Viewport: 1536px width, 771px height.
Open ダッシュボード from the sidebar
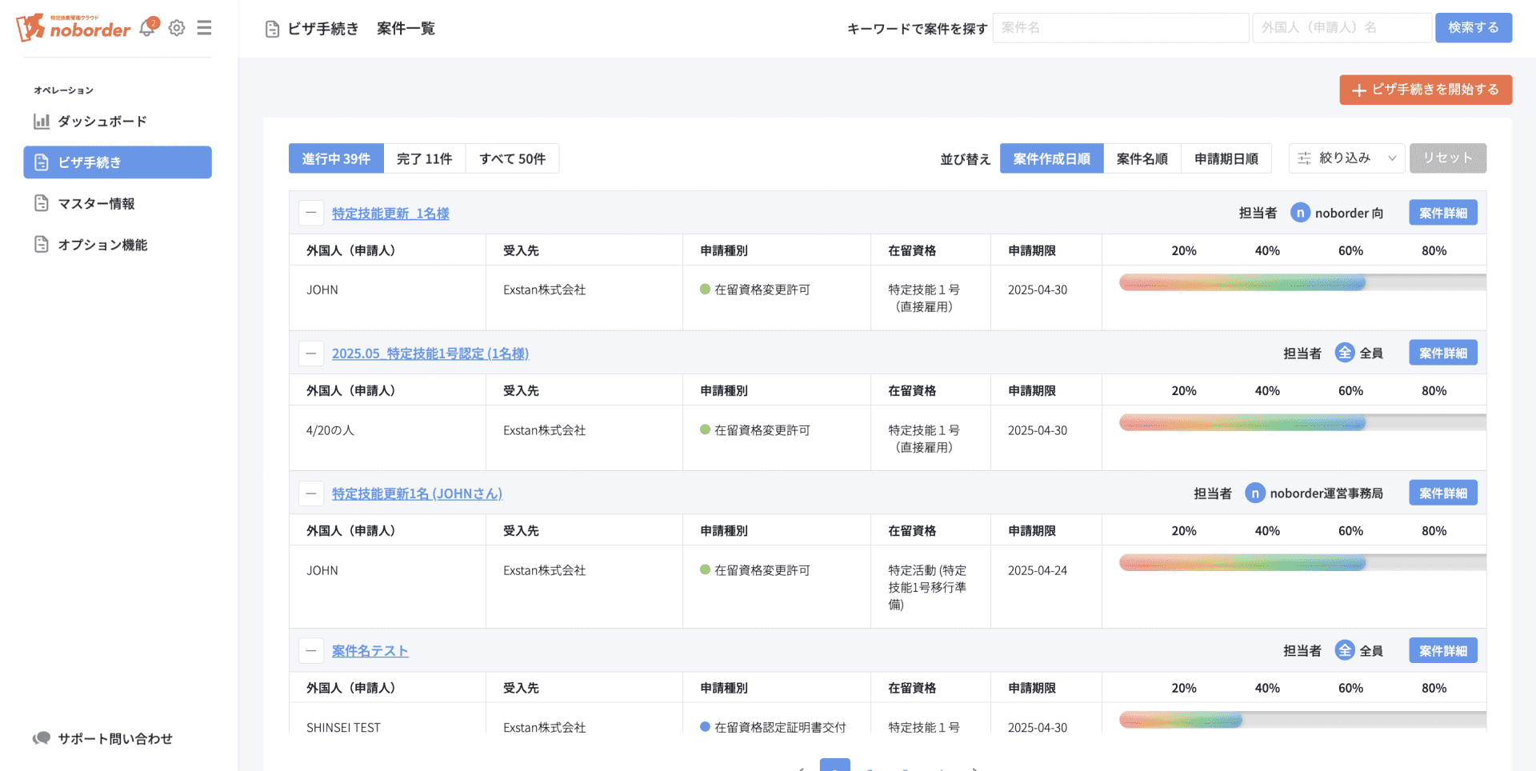click(x=102, y=122)
